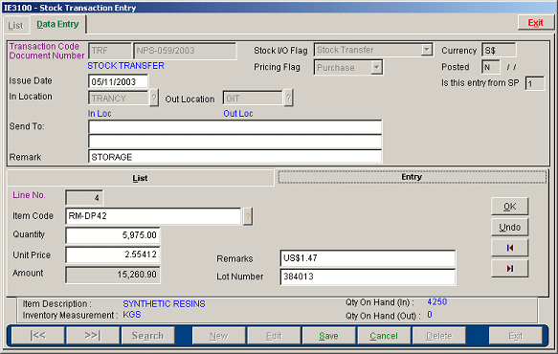Select the Data Entry tab
This screenshot has width=558, height=354.
tap(57, 24)
